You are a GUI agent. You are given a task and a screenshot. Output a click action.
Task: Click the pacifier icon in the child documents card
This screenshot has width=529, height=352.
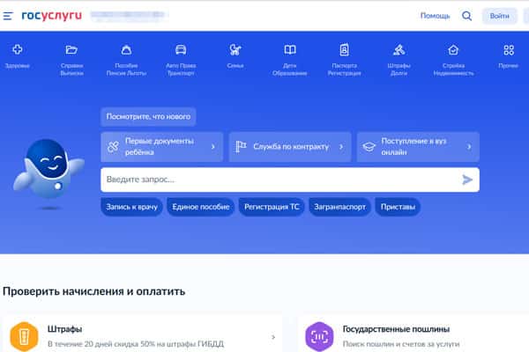point(113,147)
